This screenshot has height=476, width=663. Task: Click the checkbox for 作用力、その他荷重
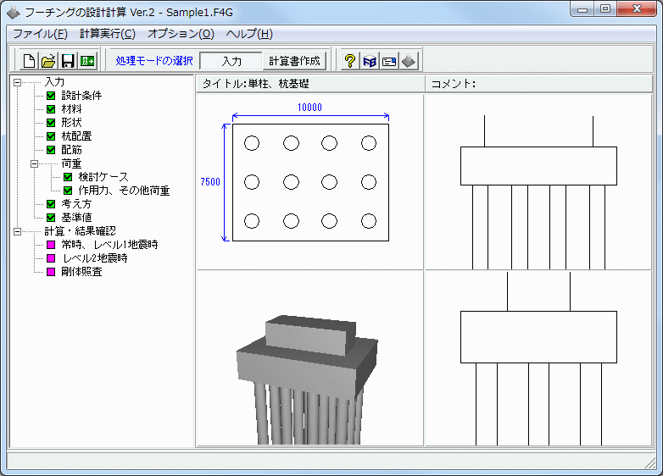coord(68,191)
